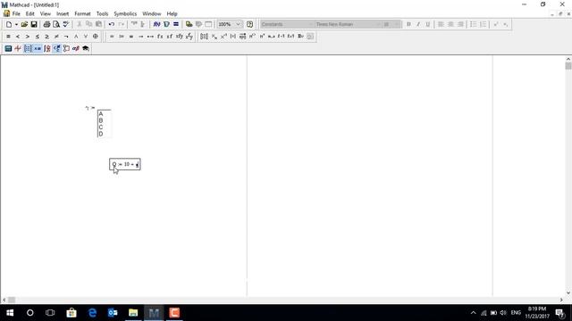
Task: Insert logical NOT operator
Action: (66, 37)
